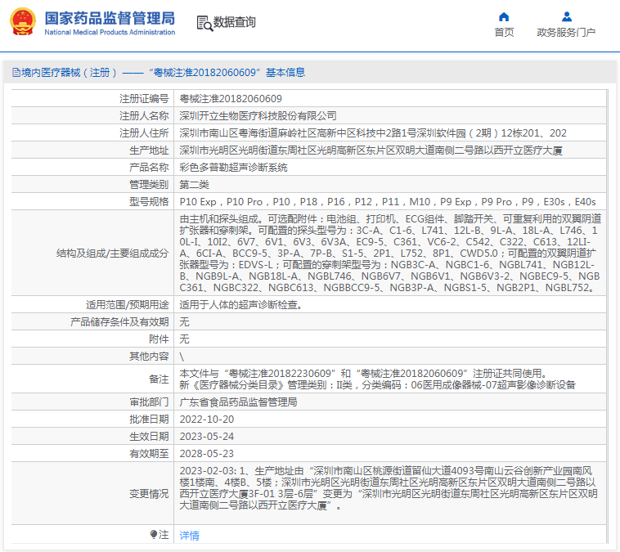The height and width of the screenshot is (552, 620).
Task: Click the 结构及组成/主要组成成分 label
Action: pos(113,253)
